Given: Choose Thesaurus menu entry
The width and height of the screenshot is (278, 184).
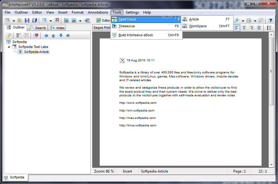Looking at the screenshot, I should [x=146, y=26].
